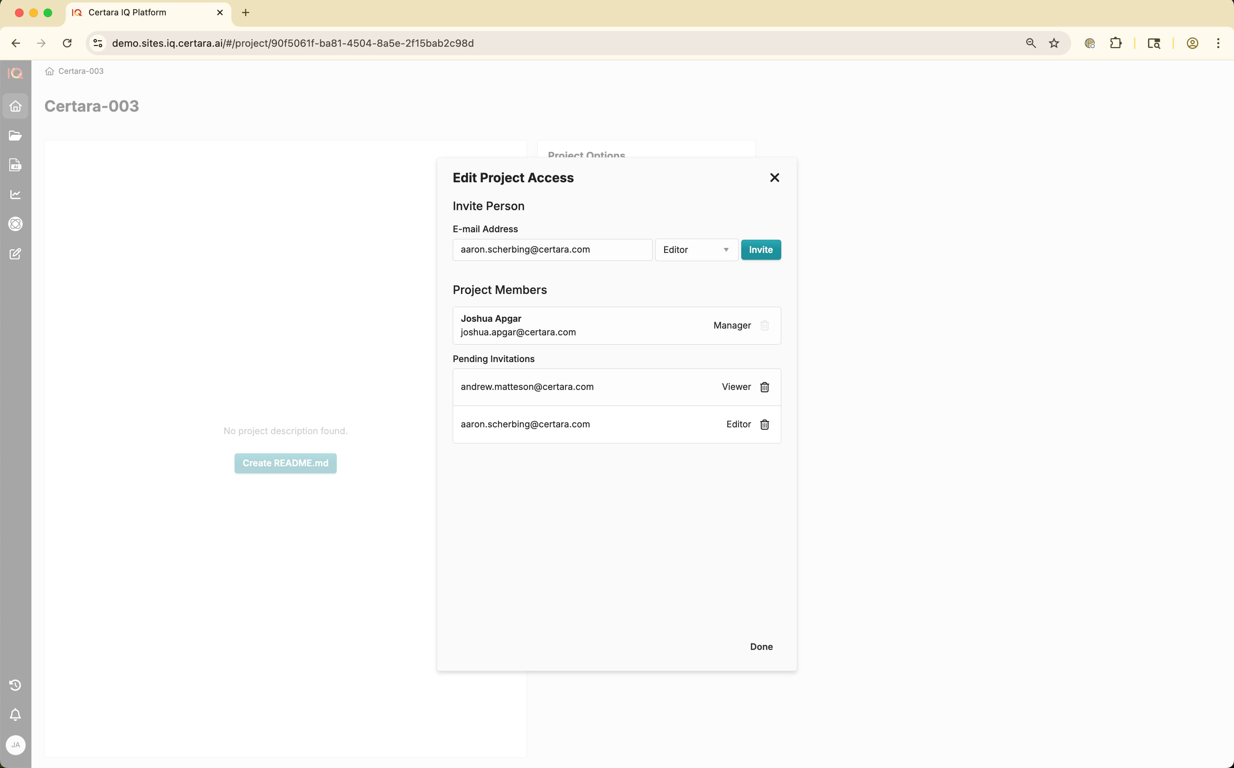The height and width of the screenshot is (768, 1234).
Task: Click Done to close Edit Project Access
Action: click(761, 646)
